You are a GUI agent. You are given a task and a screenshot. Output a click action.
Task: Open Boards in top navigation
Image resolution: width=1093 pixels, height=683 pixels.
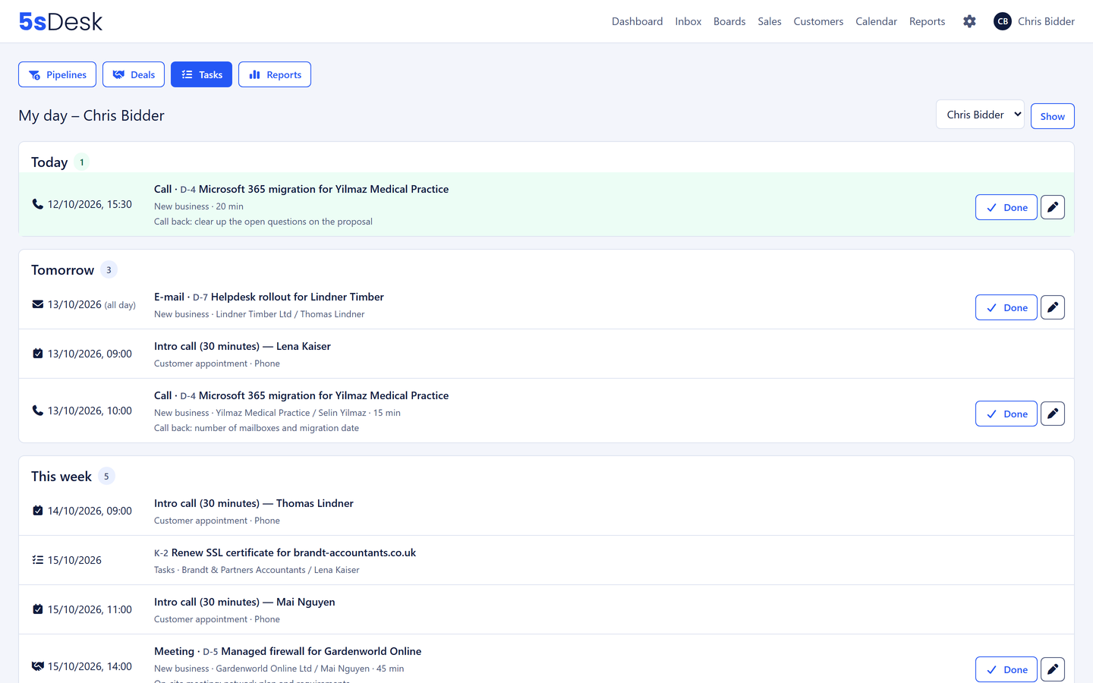point(729,21)
